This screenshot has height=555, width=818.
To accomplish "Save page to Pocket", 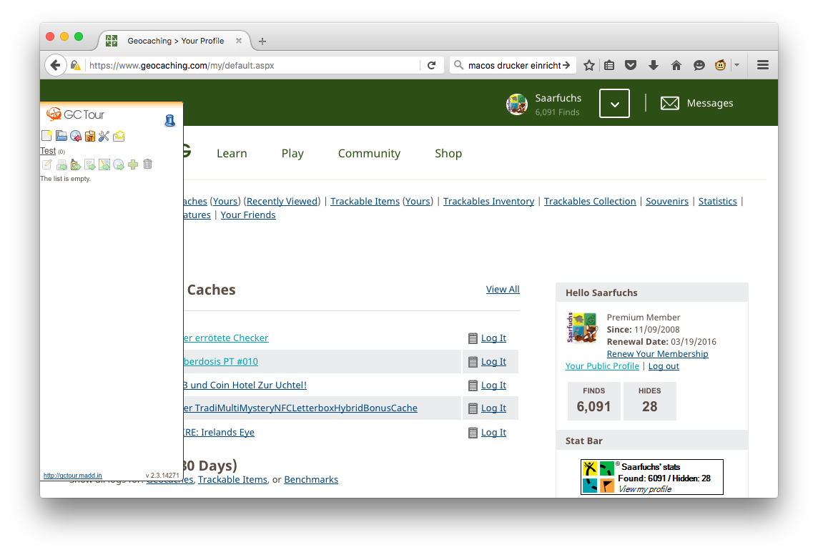I will [x=631, y=65].
